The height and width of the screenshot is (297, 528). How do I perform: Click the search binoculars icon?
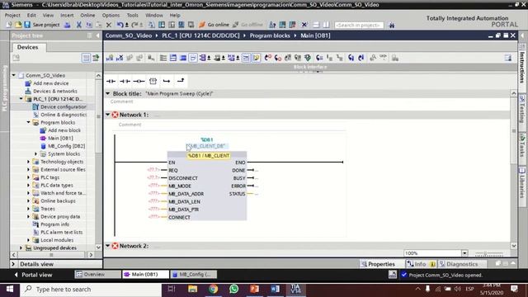pos(392,25)
